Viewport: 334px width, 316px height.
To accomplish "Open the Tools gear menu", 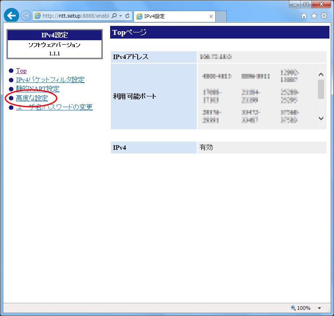I will 324,15.
